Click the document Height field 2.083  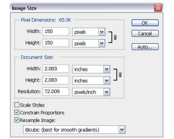[x=56, y=80]
